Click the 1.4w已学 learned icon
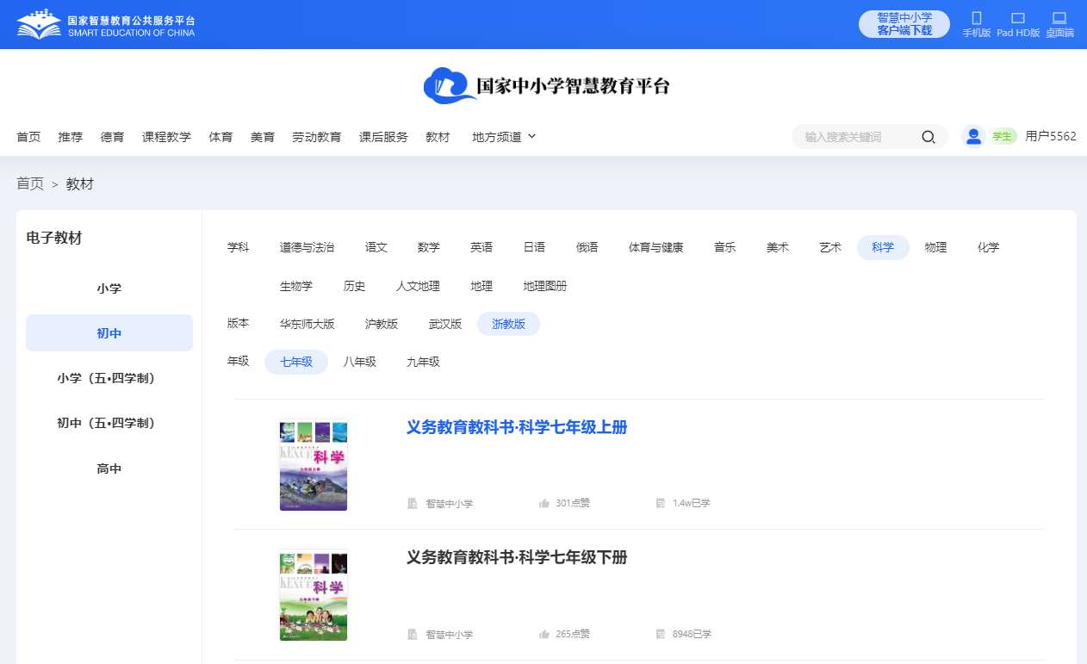This screenshot has width=1087, height=664. 661,503
